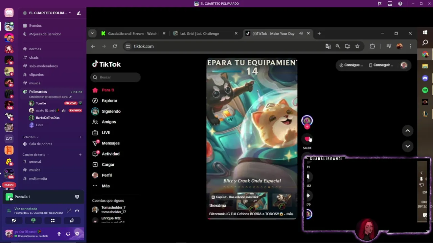This screenshot has width=433, height=243.
Task: Toggle noise suppression icon
Action: point(69,211)
